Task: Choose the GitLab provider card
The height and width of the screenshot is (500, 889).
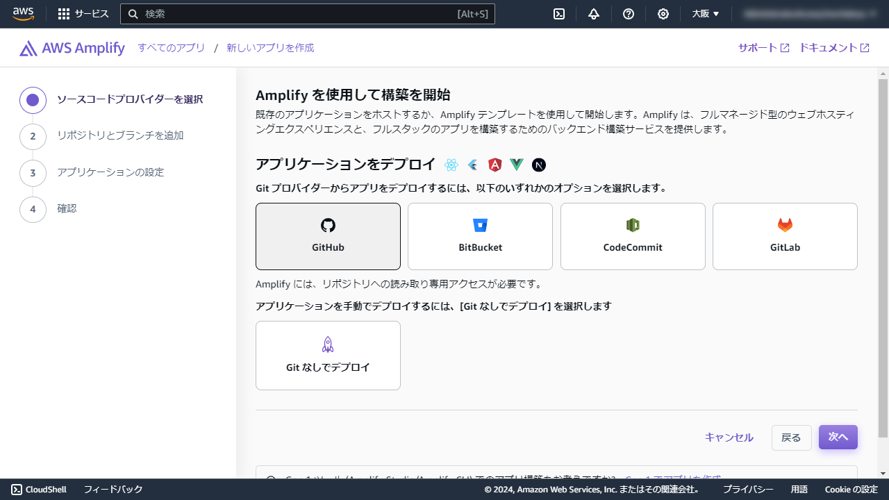Action: (x=785, y=236)
